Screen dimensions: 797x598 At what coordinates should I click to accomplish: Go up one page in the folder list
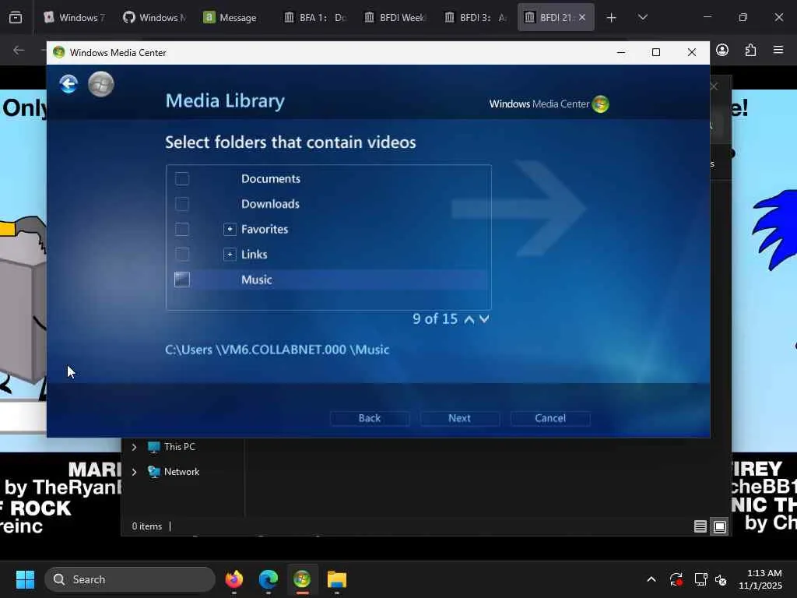tap(469, 319)
